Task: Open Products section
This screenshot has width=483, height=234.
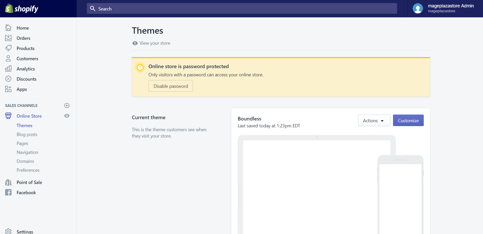Action: pos(26,48)
